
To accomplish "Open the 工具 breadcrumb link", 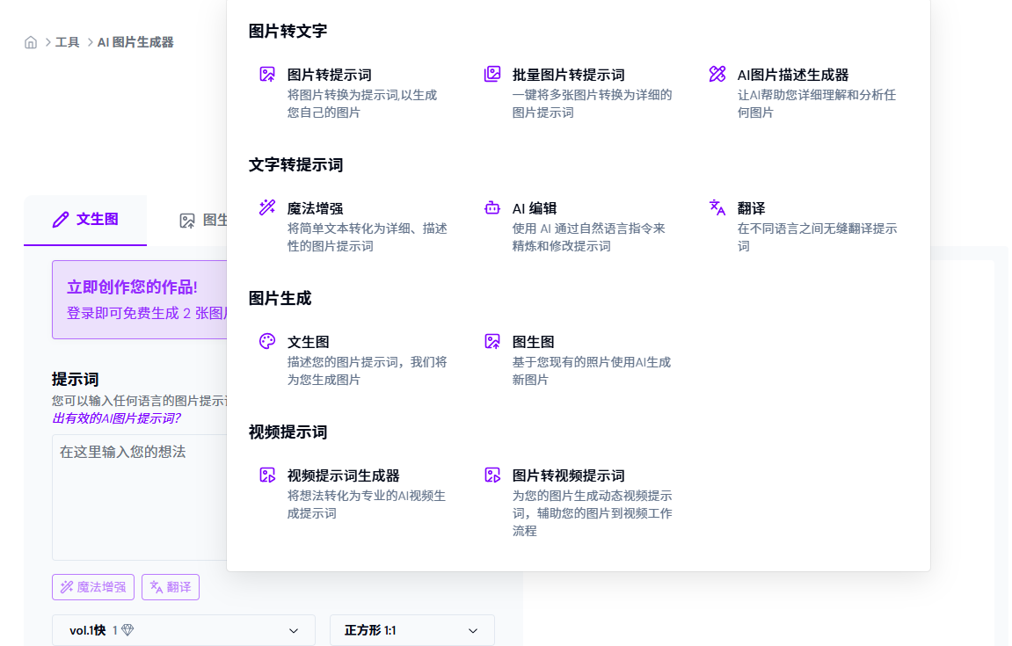I will (x=68, y=42).
